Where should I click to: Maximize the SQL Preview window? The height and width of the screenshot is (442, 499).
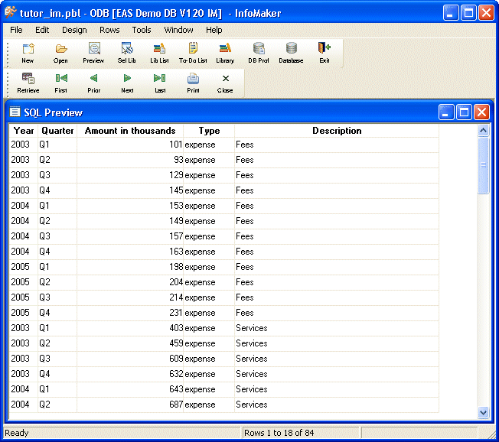464,112
